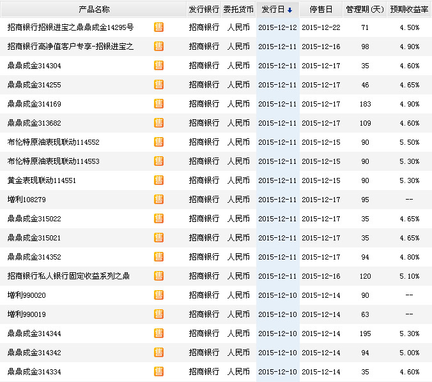The height and width of the screenshot is (382, 432).
Task: Click the 售 icon for 布伦特原油表现联动114553
Action: [x=158, y=161]
